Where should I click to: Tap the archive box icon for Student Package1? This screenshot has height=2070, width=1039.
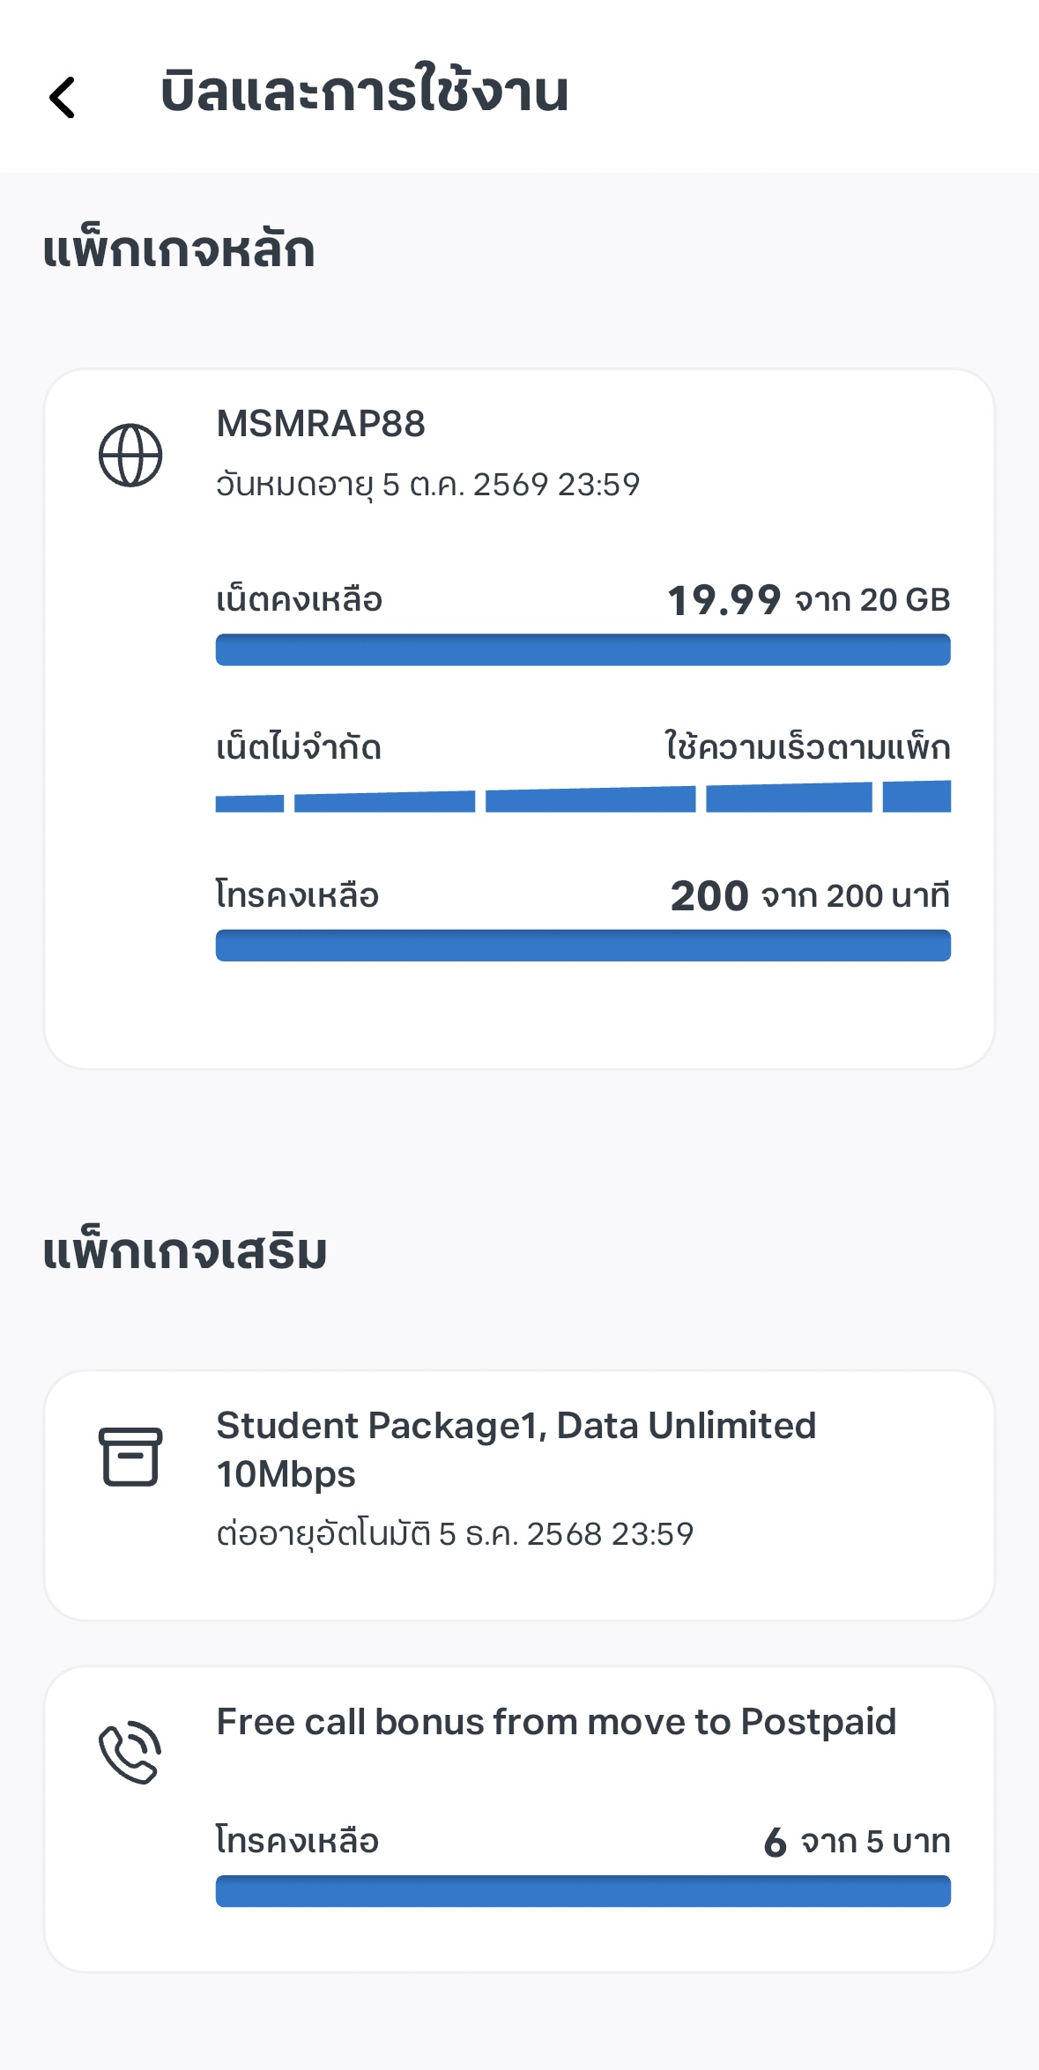tap(130, 1457)
